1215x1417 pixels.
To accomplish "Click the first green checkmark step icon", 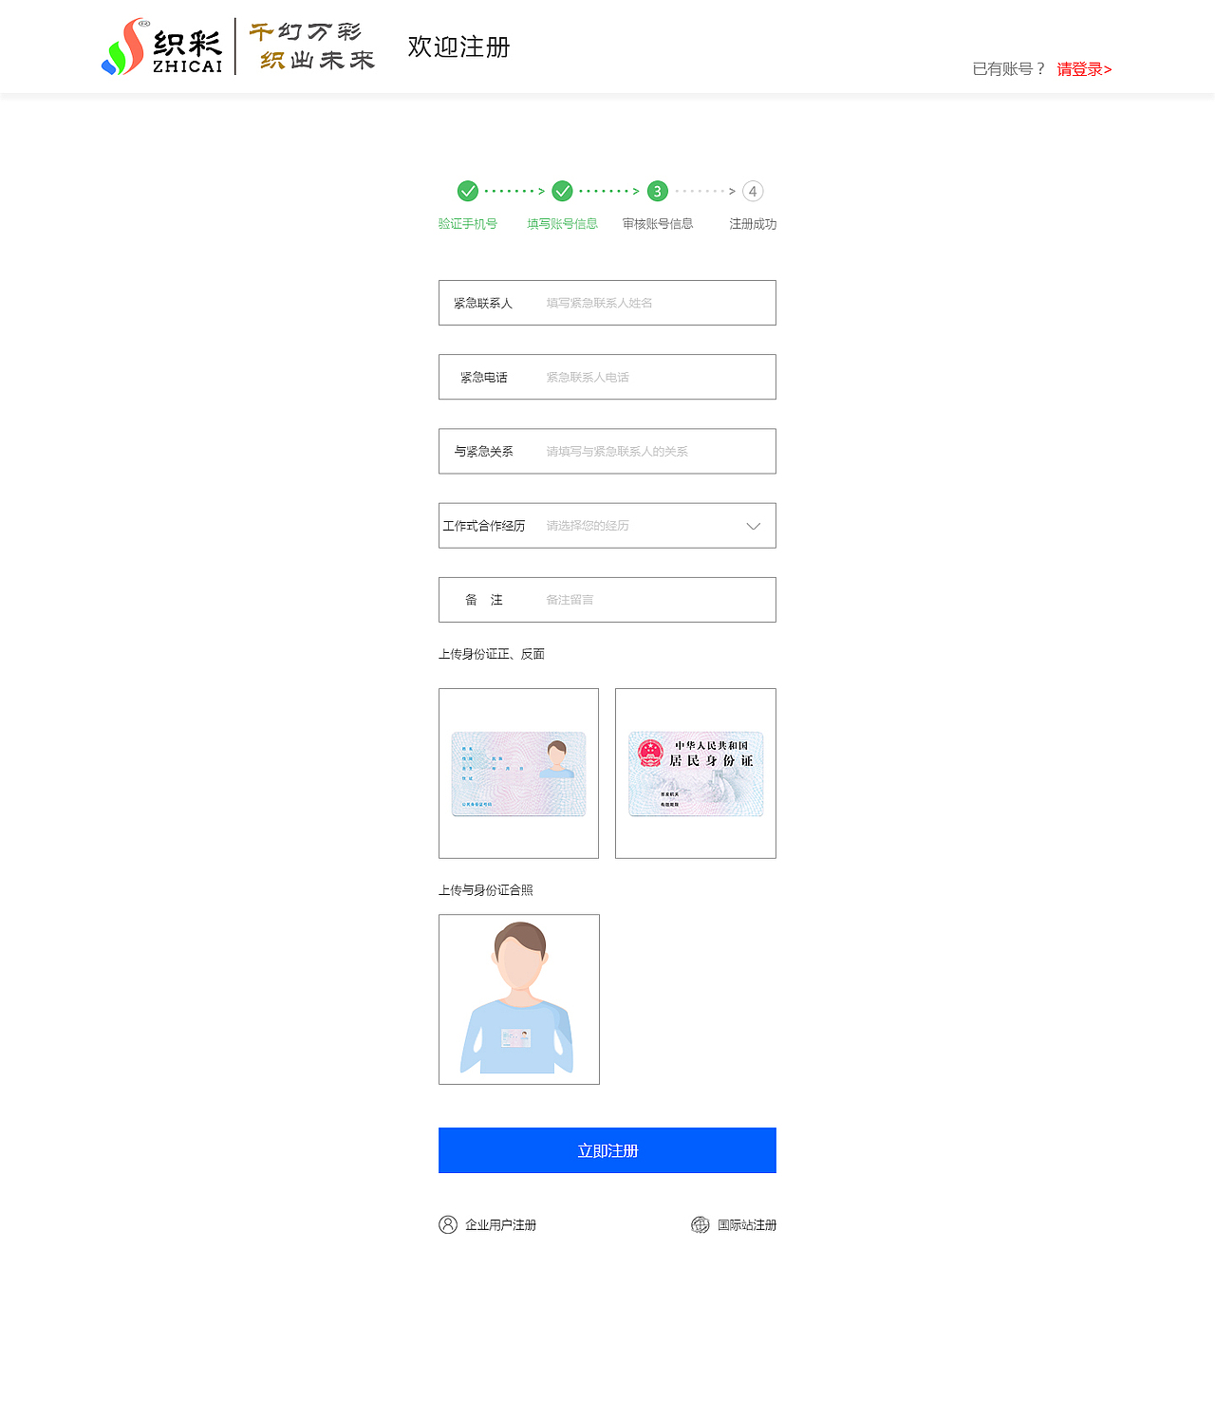I will tap(468, 191).
